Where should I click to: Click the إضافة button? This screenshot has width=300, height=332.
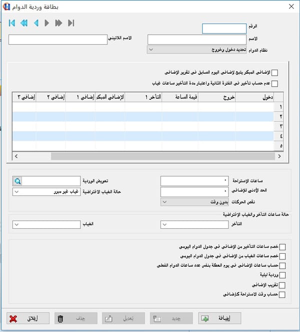tap(219, 318)
